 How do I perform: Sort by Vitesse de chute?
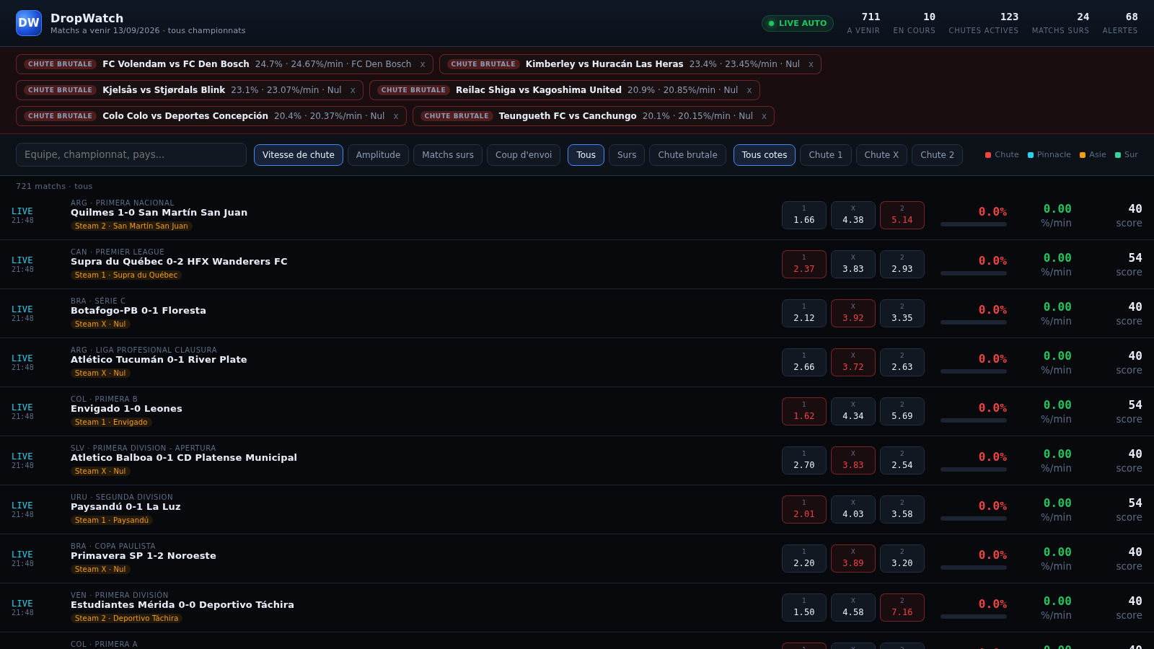click(299, 155)
